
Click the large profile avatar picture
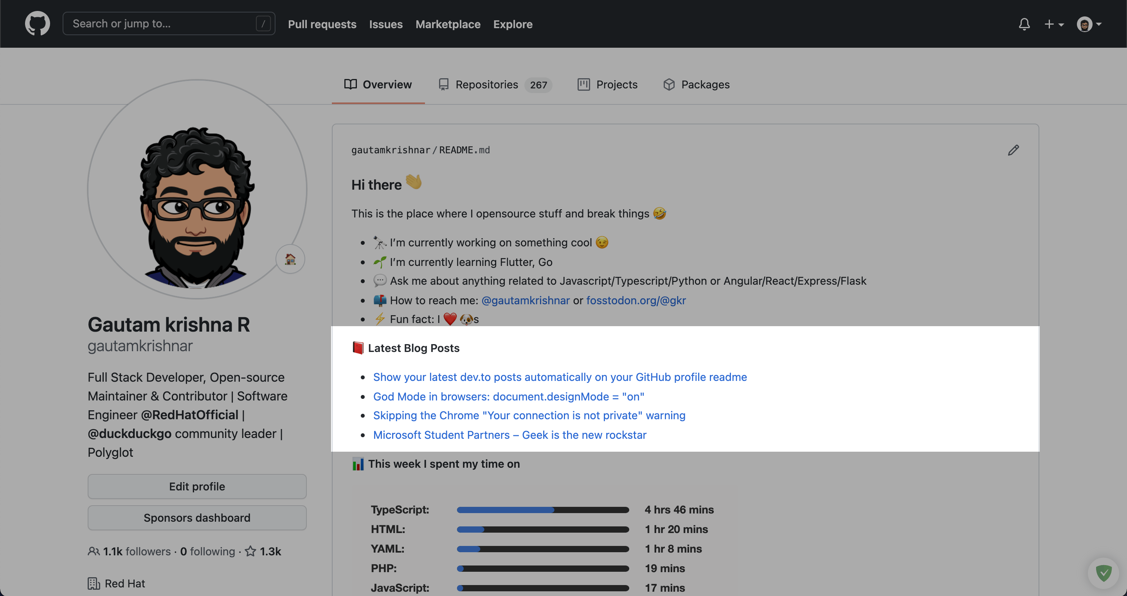tap(197, 189)
